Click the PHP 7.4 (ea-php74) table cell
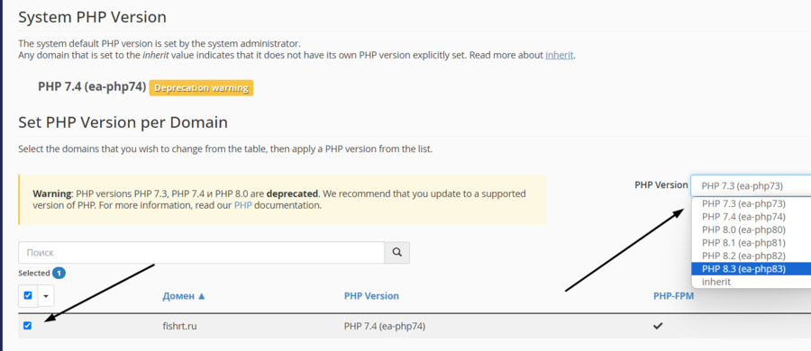This screenshot has height=351, width=811. click(384, 326)
